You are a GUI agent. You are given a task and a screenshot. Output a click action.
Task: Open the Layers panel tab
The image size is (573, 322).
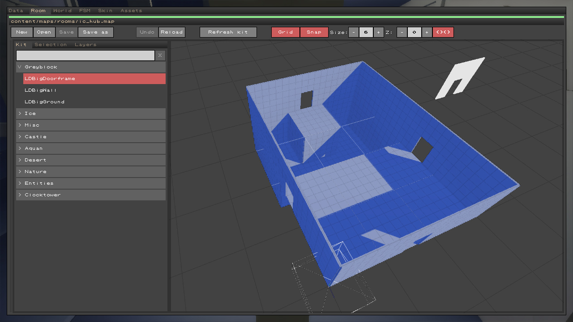pyautogui.click(x=86, y=45)
